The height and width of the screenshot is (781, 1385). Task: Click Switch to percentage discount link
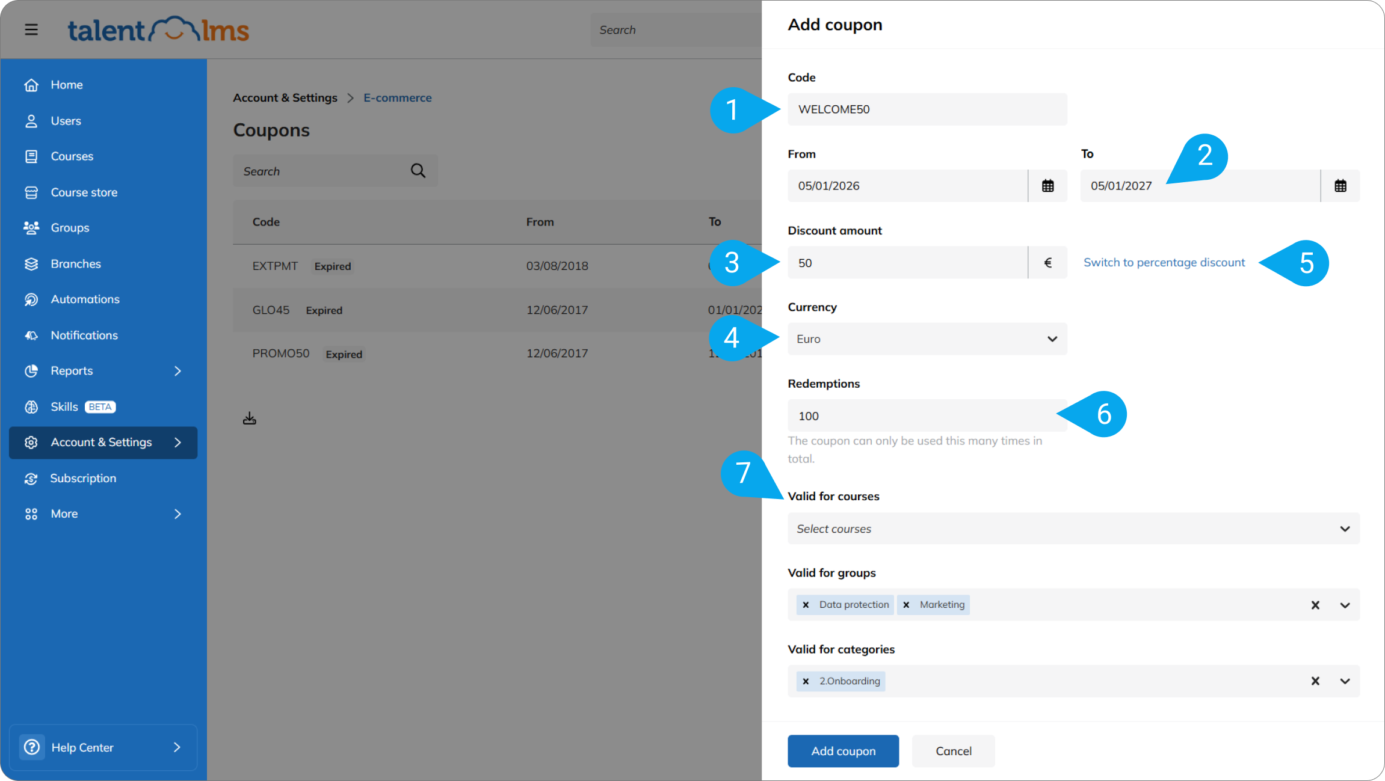pyautogui.click(x=1164, y=263)
